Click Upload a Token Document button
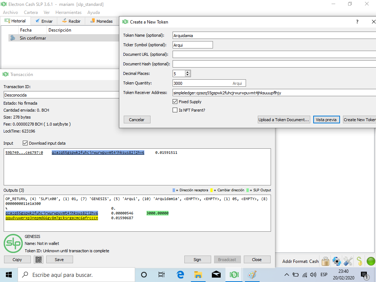Screen dimensions: 376x282 pyautogui.click(x=284, y=120)
